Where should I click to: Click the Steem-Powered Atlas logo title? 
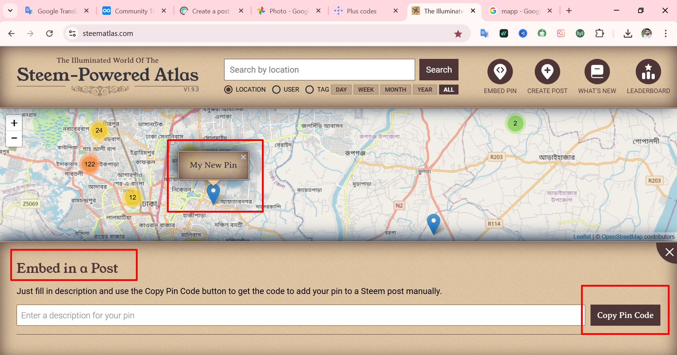pos(108,74)
